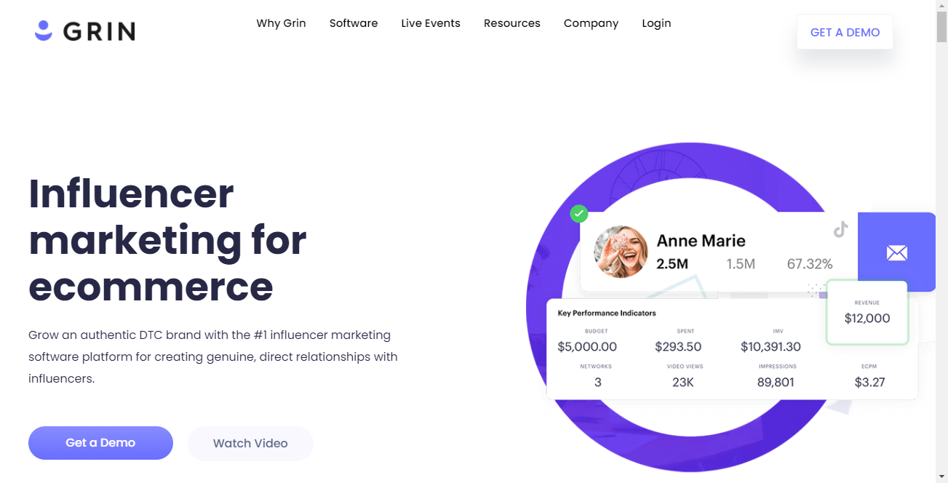Click the $5,000.00 budget value
The width and height of the screenshot is (948, 483).
(x=587, y=347)
